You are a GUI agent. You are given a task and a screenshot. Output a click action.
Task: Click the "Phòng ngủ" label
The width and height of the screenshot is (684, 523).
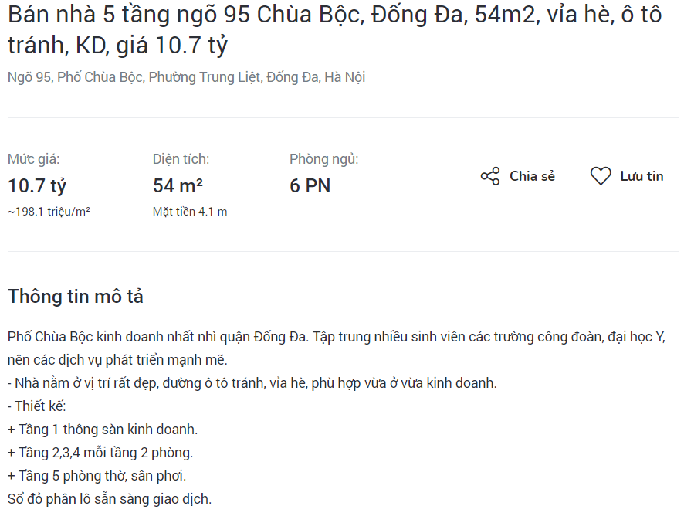pyautogui.click(x=323, y=159)
